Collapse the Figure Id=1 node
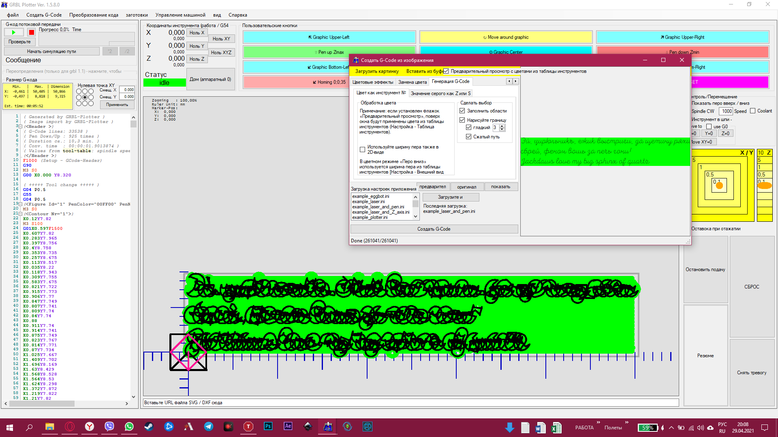This screenshot has width=778, height=437. [x=20, y=204]
